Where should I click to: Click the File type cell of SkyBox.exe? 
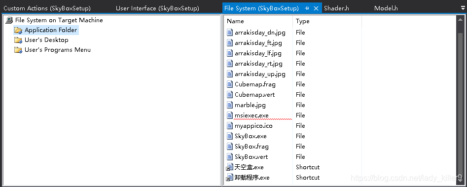tap(300, 136)
